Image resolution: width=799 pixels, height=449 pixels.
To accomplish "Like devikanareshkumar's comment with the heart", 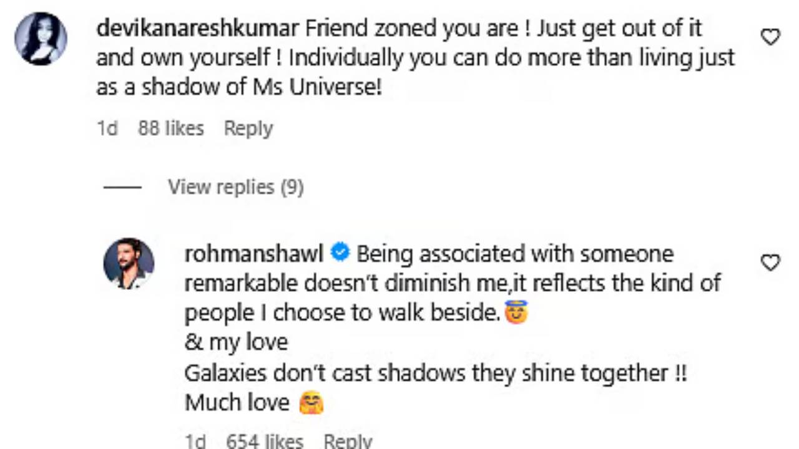I will [x=771, y=37].
